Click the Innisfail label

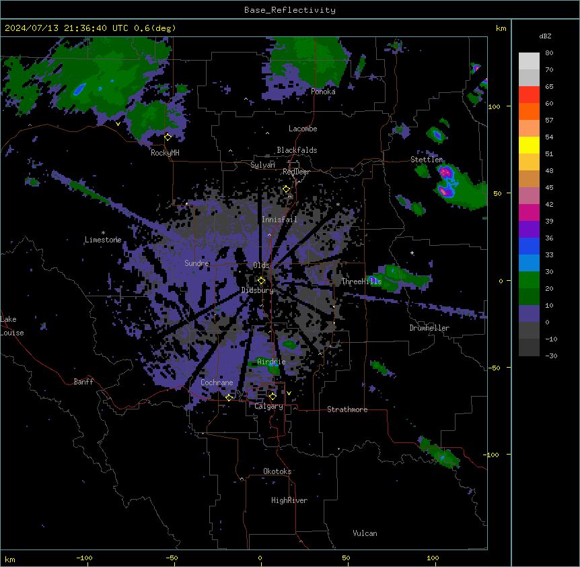(x=279, y=220)
